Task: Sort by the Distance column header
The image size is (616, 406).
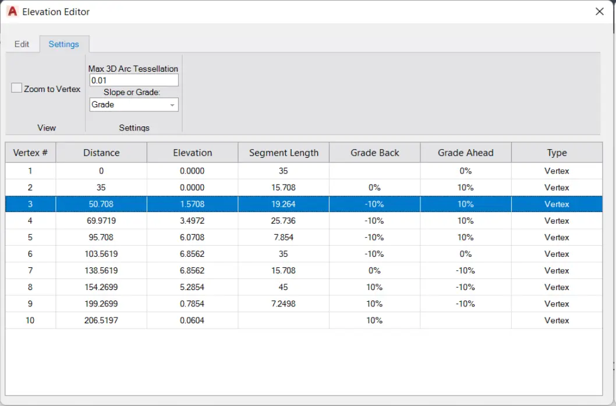Action: [101, 153]
